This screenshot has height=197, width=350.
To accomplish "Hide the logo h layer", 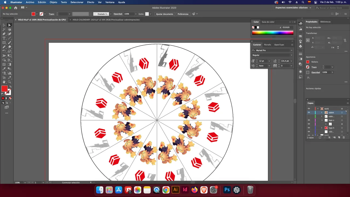I will coord(309,128).
